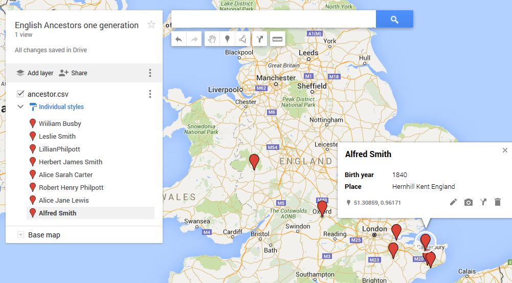
Task: Select Alice Sarah Carter in the list
Action: 65,175
